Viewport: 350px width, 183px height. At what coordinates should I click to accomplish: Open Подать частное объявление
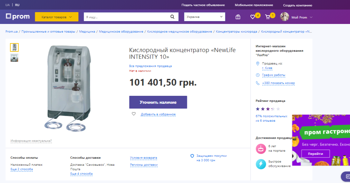[x=203, y=5]
